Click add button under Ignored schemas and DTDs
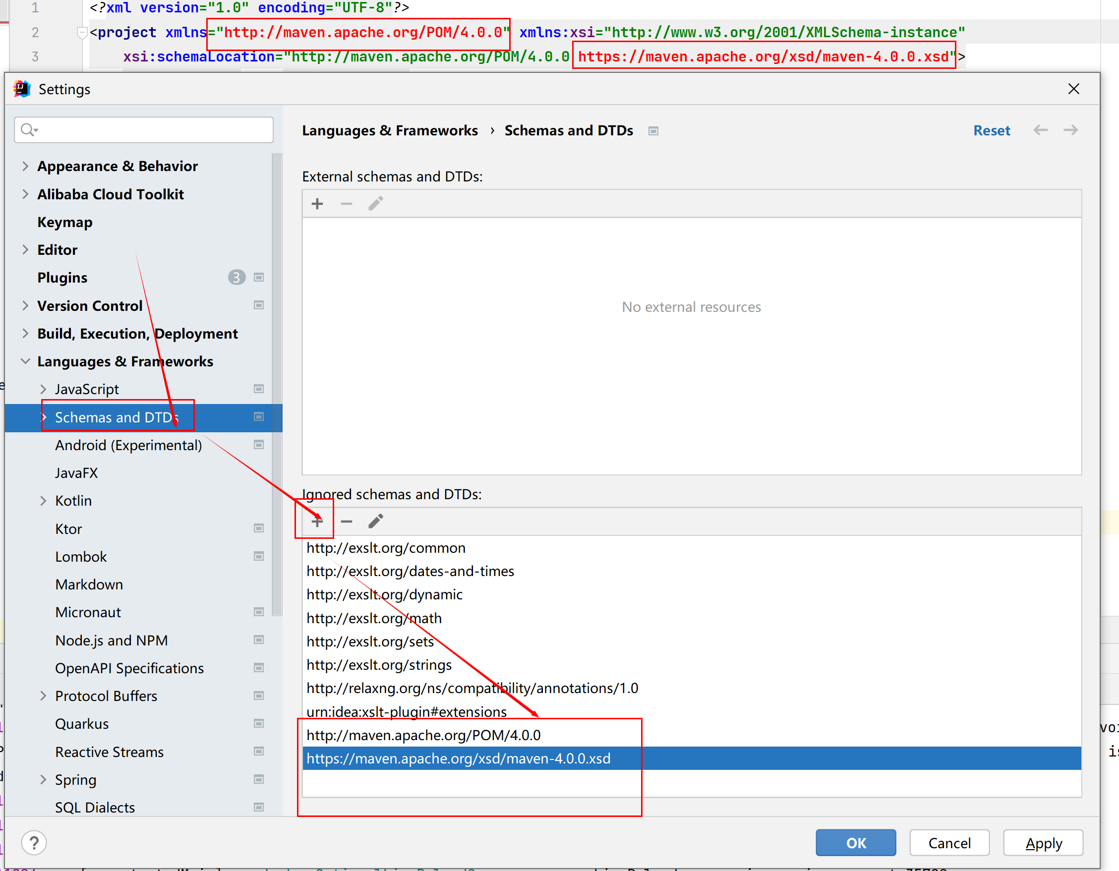 (x=317, y=521)
